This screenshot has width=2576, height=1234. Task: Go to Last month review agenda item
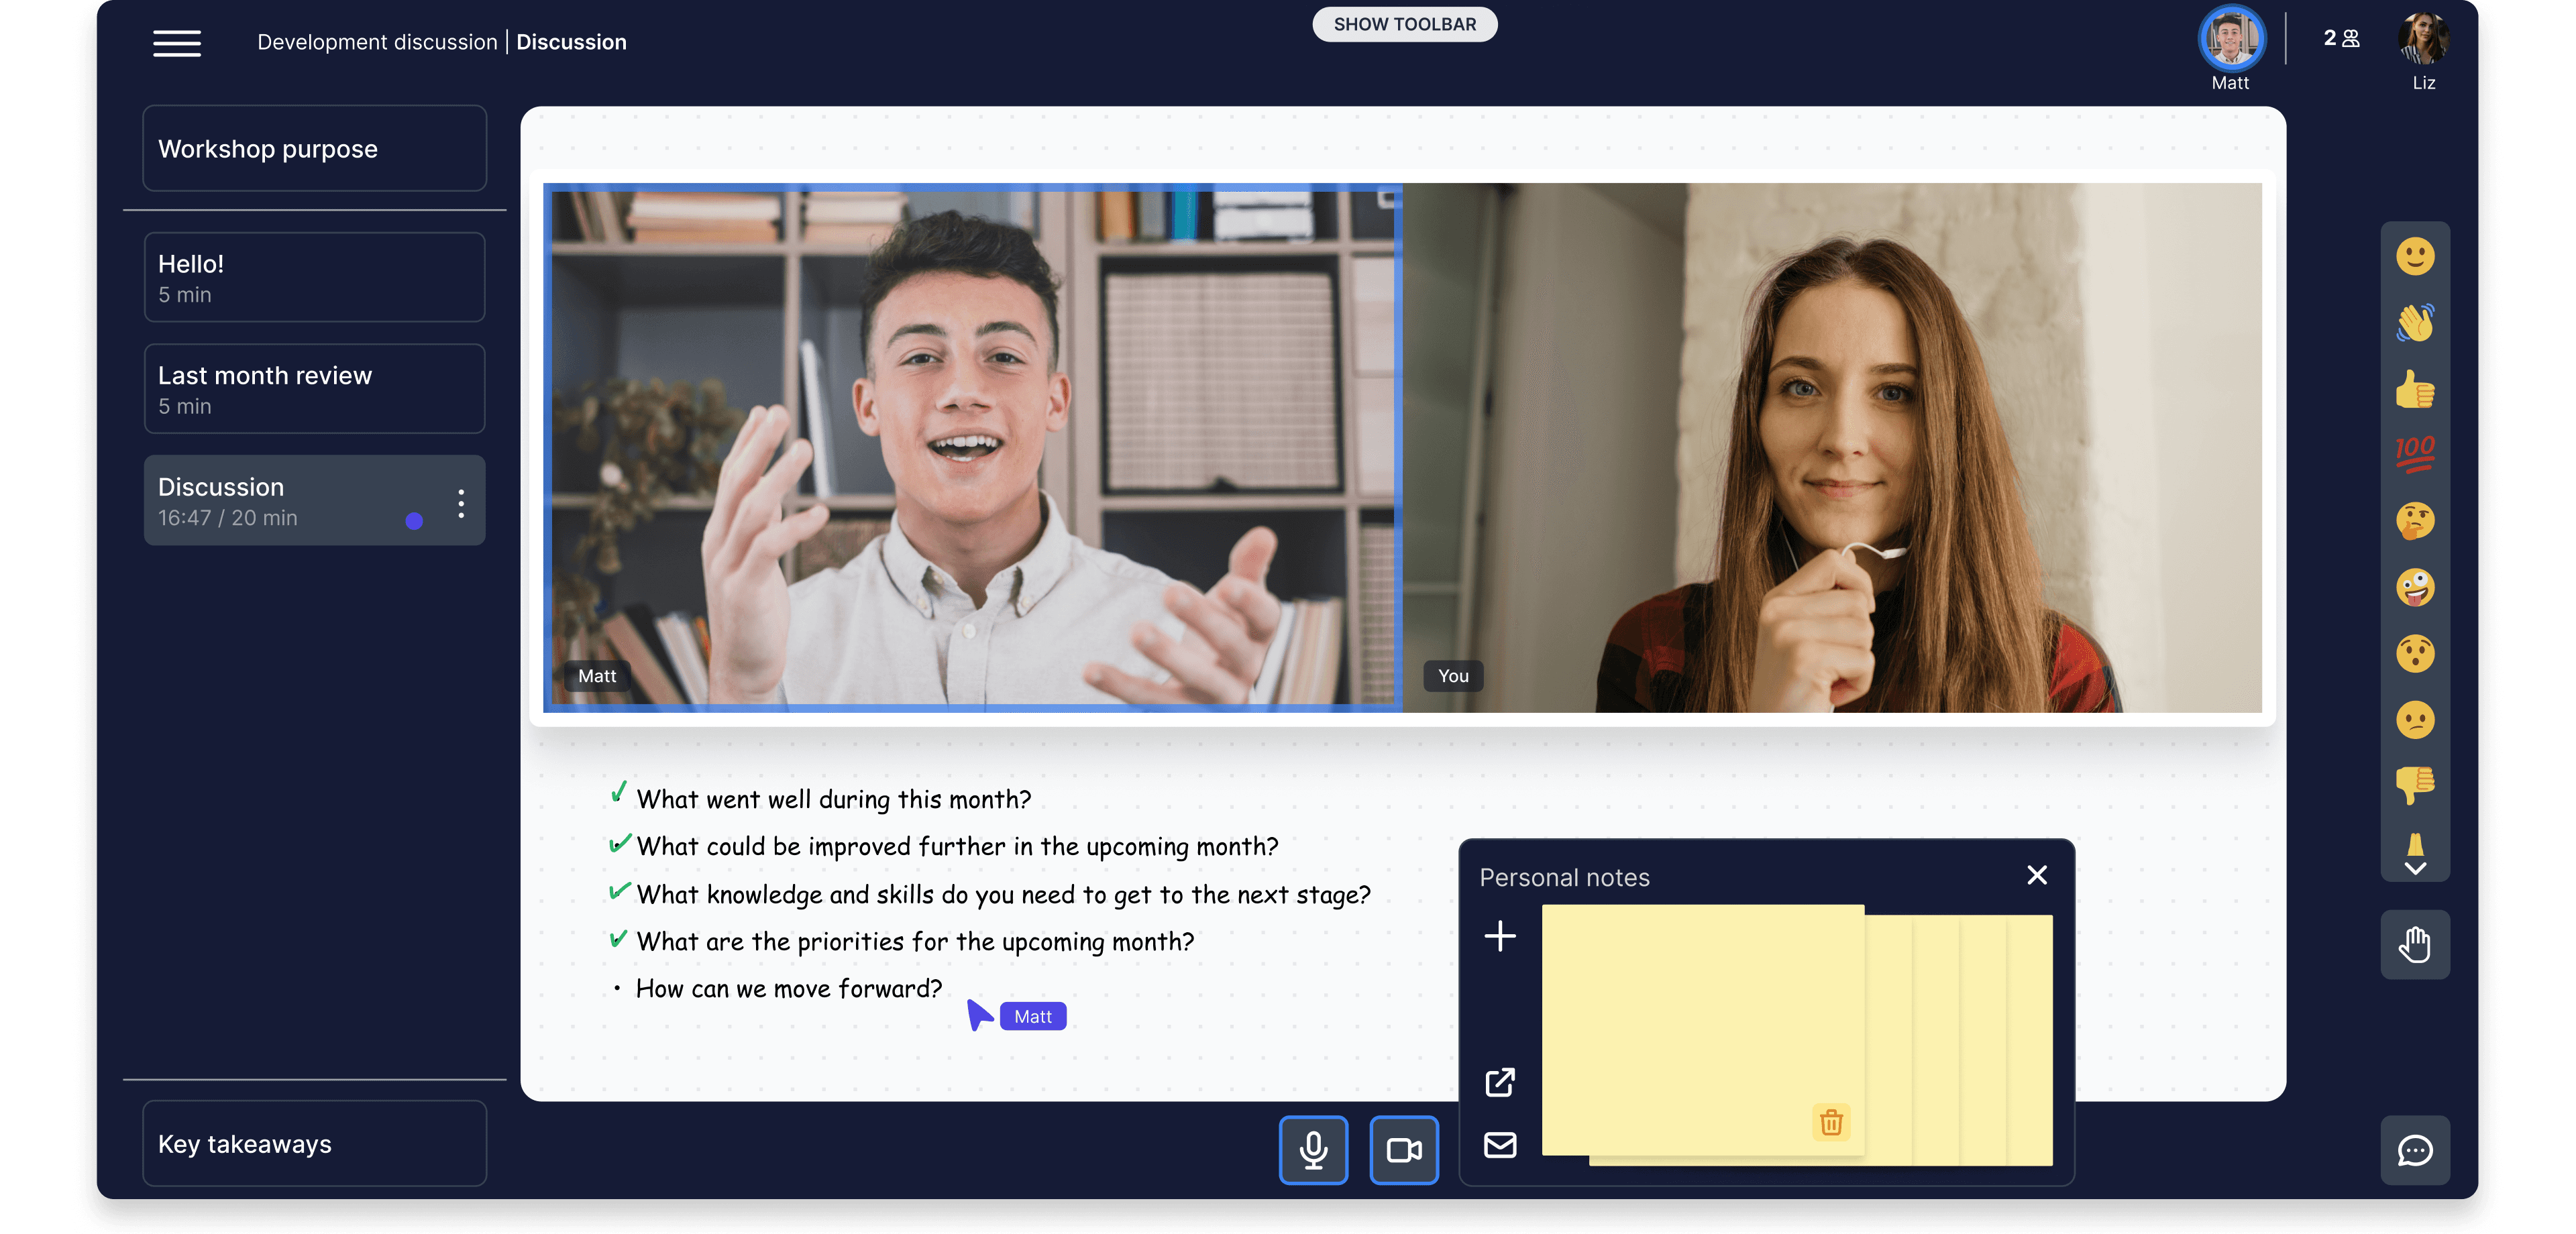(x=314, y=389)
